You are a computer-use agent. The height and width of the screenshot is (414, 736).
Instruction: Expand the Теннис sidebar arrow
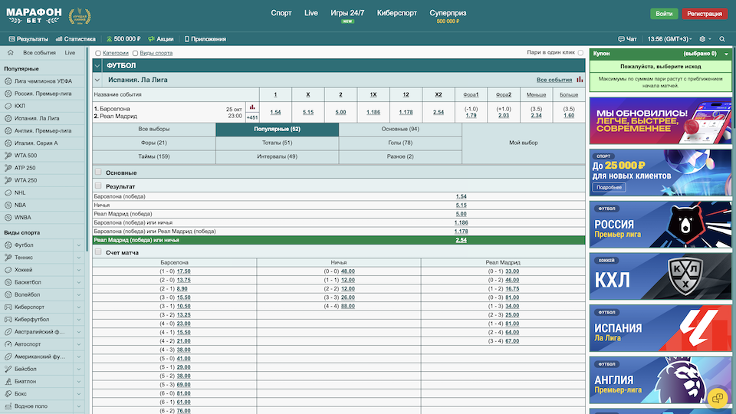click(79, 258)
